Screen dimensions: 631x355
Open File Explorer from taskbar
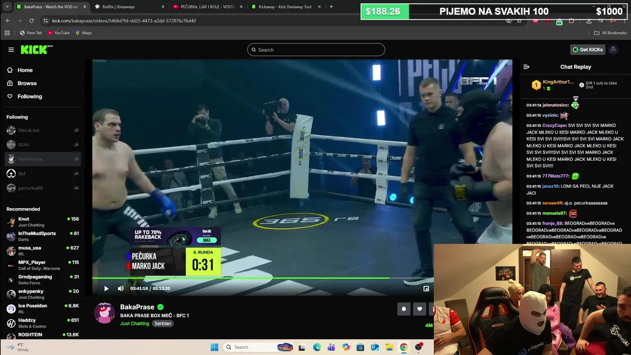pyautogui.click(x=389, y=347)
